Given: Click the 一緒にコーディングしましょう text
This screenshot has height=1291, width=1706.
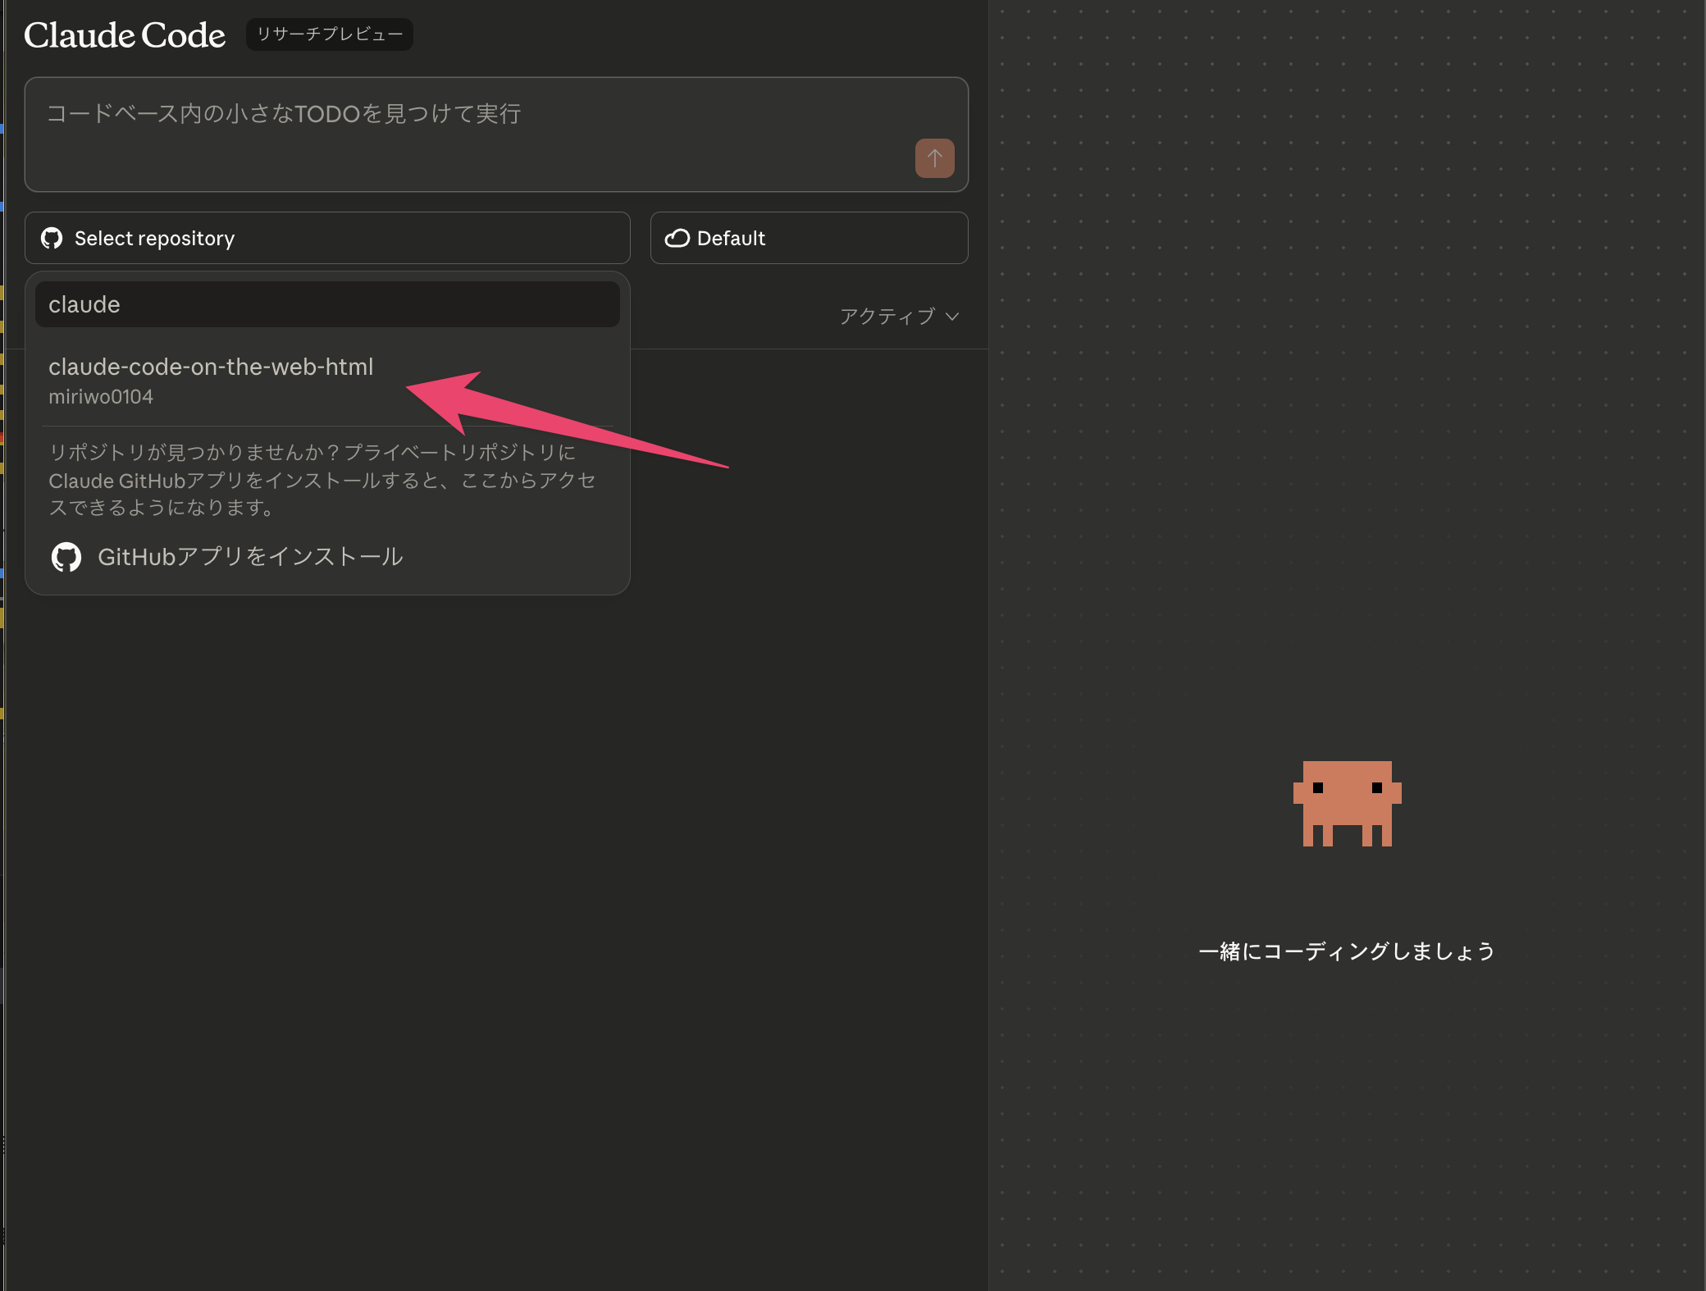Looking at the screenshot, I should pos(1347,951).
